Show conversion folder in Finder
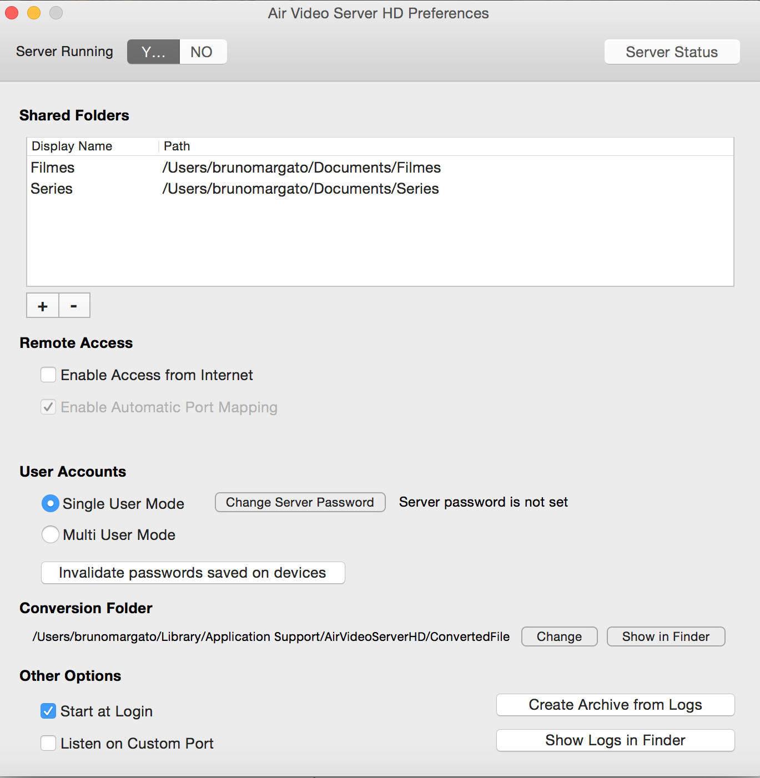Screen dimensions: 760x778 (x=666, y=636)
